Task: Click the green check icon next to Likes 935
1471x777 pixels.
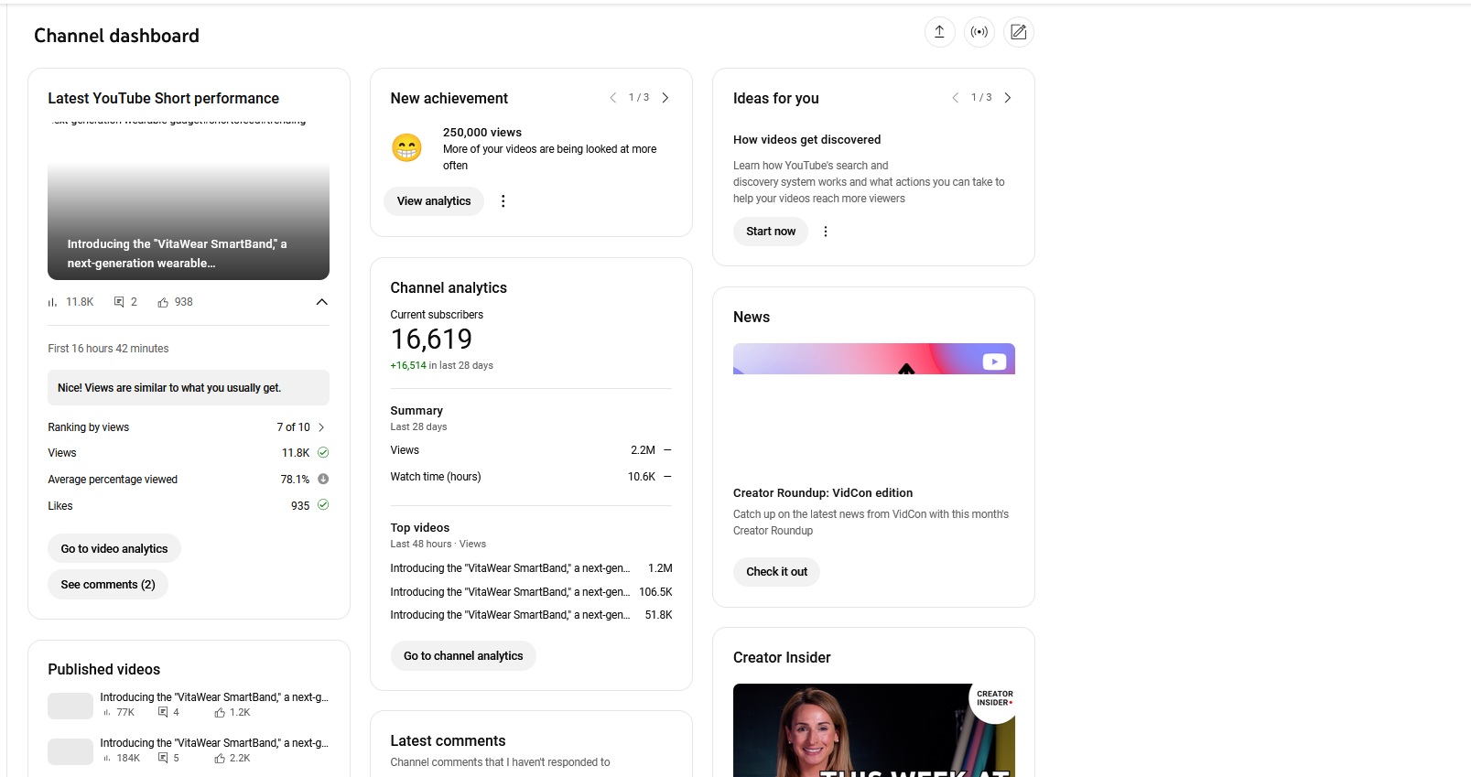Action: tap(323, 505)
